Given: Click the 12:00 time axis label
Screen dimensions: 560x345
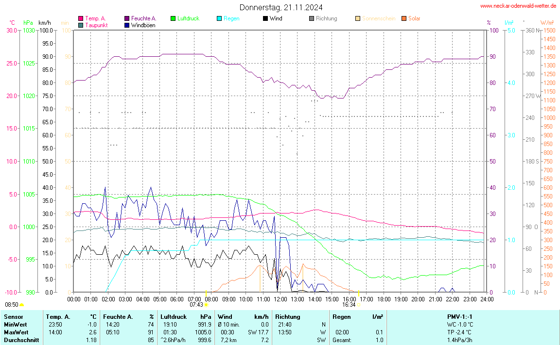Looking at the screenshot, I should coord(280,299).
